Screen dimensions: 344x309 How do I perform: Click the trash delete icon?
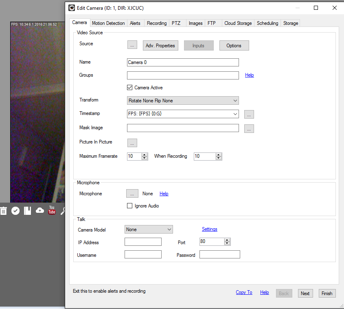[x=3, y=211]
